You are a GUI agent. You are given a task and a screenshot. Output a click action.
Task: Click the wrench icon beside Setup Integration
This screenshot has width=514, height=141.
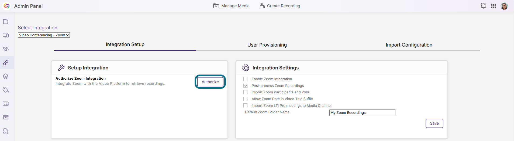pyautogui.click(x=61, y=68)
